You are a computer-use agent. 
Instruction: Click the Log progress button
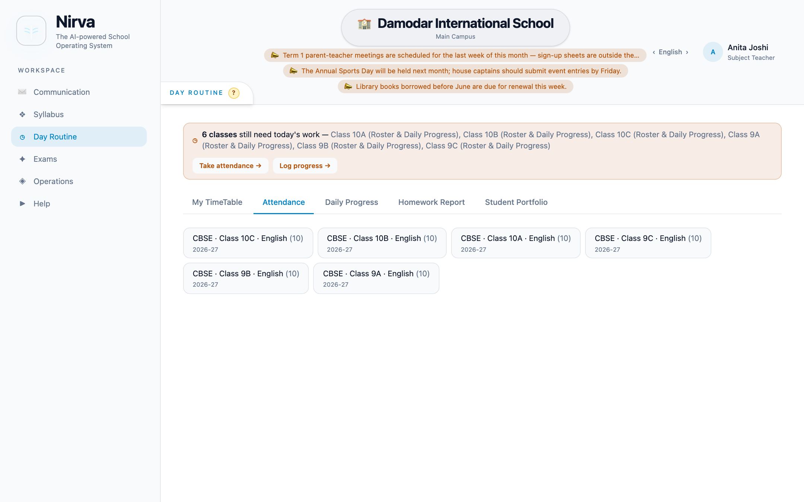click(x=305, y=166)
